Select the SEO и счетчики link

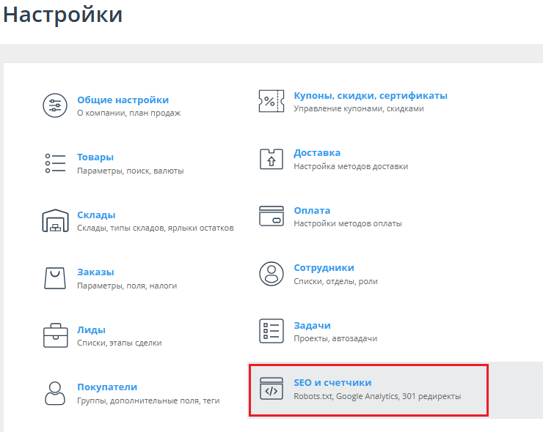point(332,382)
